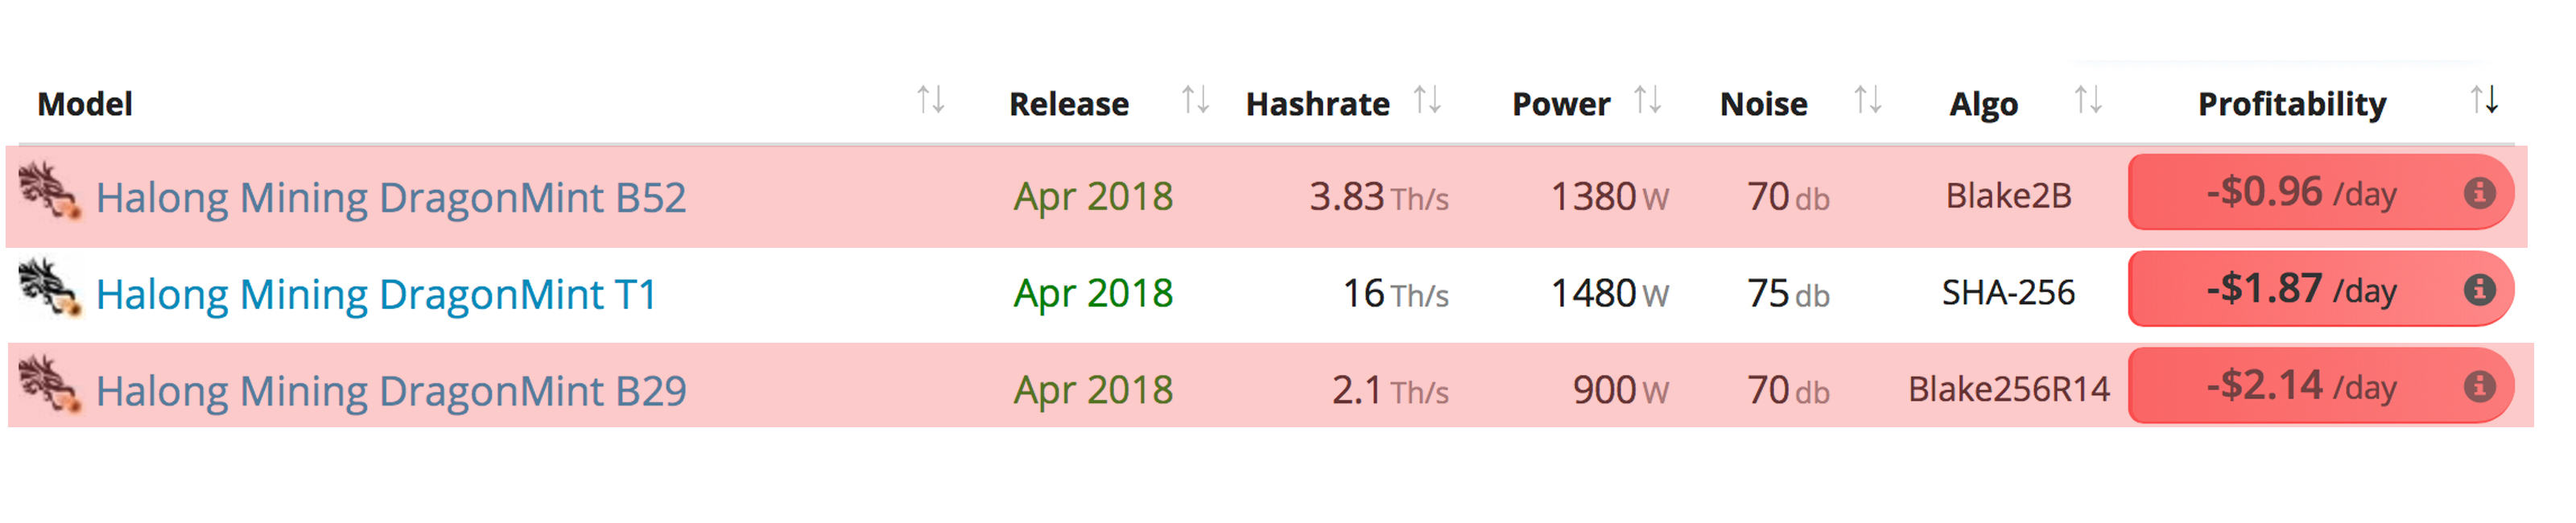Image resolution: width=2576 pixels, height=523 pixels.
Task: Sort by Noise using sort arrows
Action: [1867, 101]
